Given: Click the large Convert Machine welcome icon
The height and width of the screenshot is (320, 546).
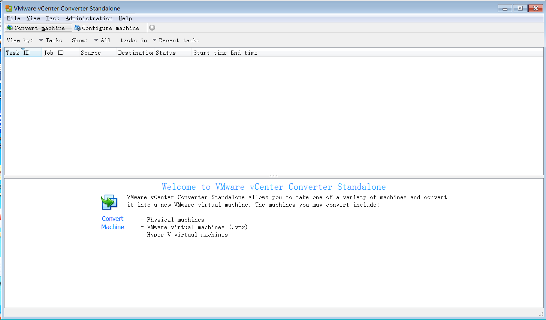Looking at the screenshot, I should [x=109, y=202].
